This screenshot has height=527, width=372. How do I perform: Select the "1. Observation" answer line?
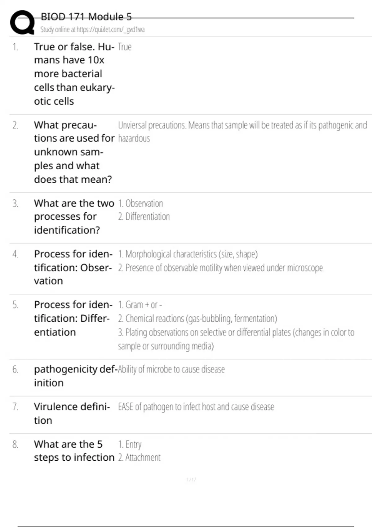point(140,203)
